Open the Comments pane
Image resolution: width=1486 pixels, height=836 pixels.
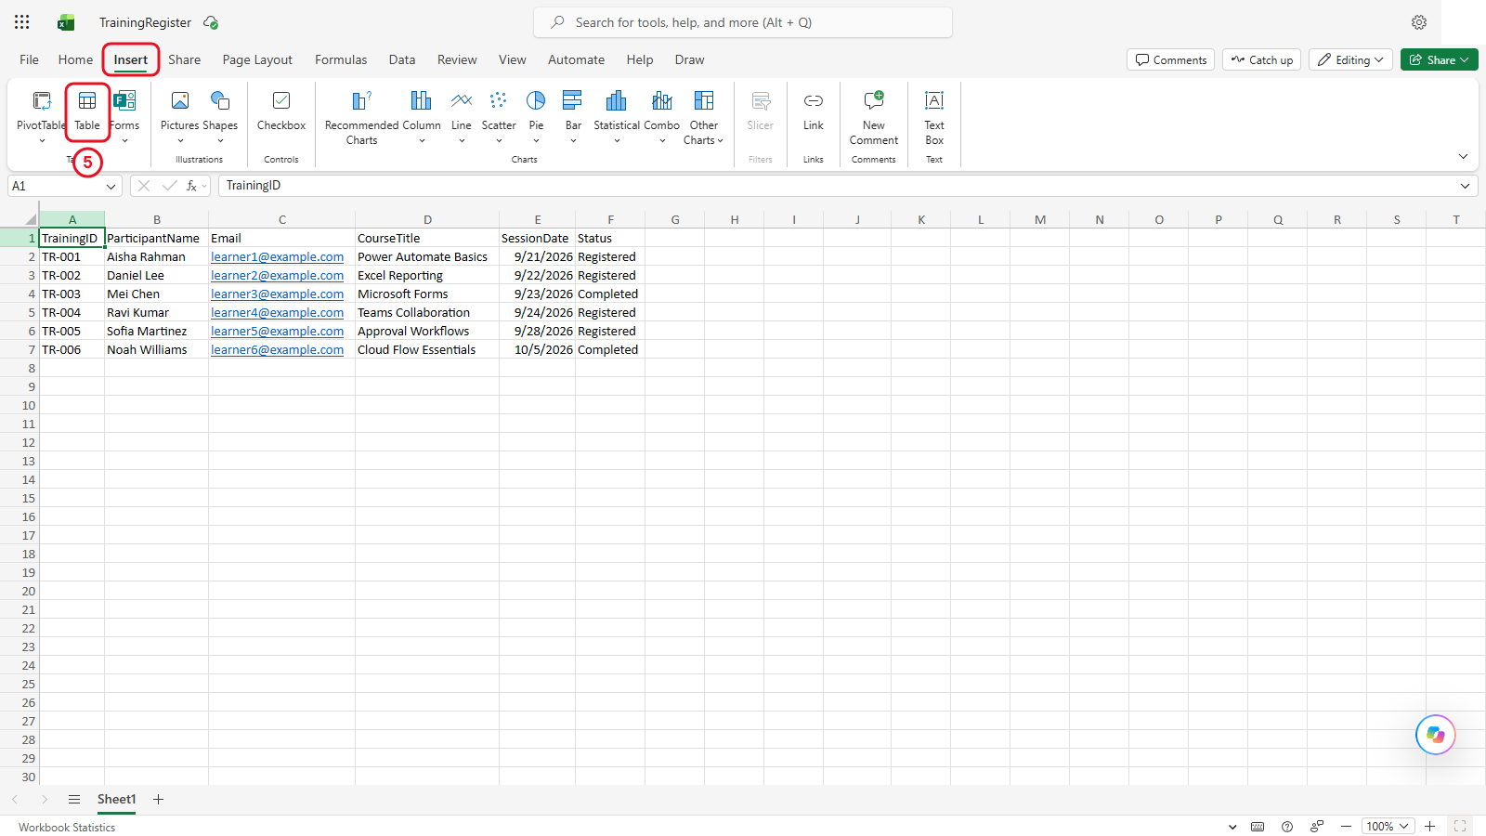click(1171, 59)
